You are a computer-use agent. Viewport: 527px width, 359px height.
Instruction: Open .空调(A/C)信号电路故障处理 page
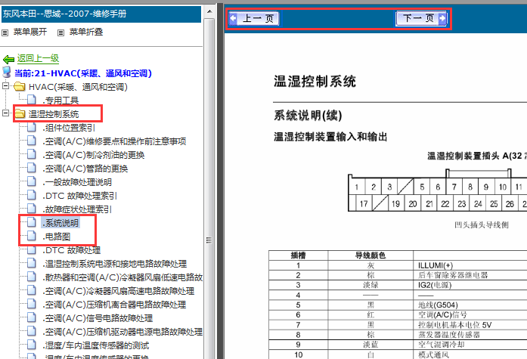pos(98,318)
